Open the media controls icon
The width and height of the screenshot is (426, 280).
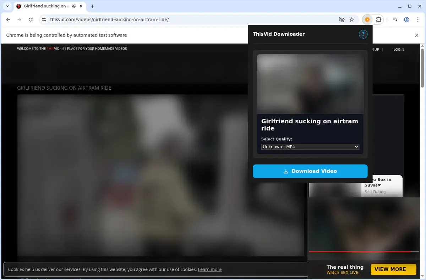coord(395,20)
